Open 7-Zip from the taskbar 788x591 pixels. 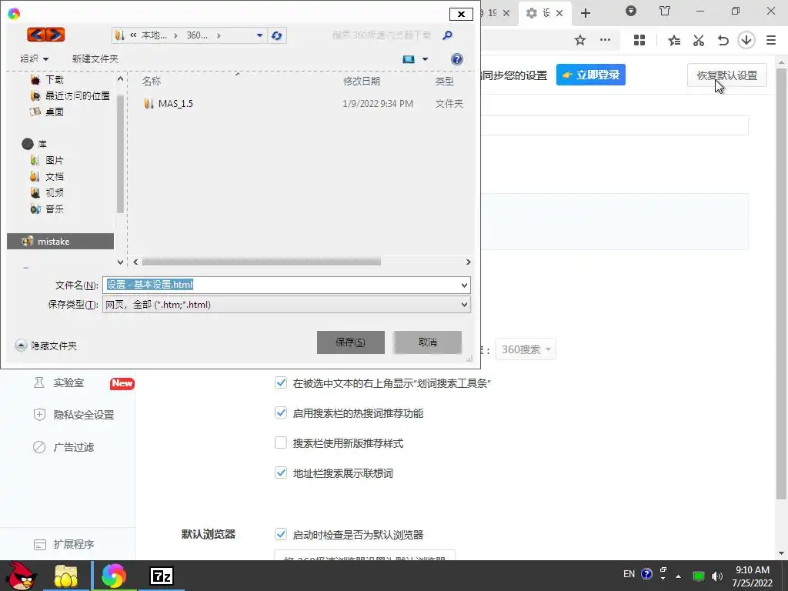pyautogui.click(x=162, y=576)
